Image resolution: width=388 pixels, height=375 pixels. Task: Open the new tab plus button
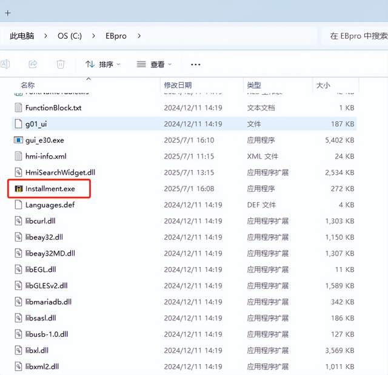[x=8, y=12]
